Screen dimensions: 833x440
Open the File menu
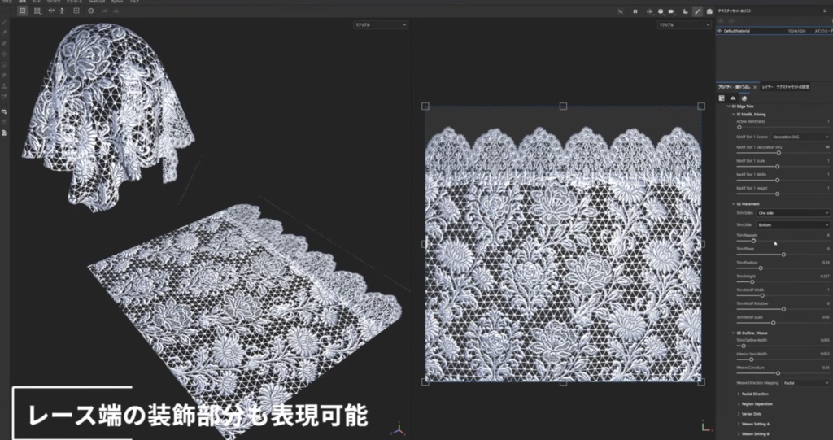point(7,2)
